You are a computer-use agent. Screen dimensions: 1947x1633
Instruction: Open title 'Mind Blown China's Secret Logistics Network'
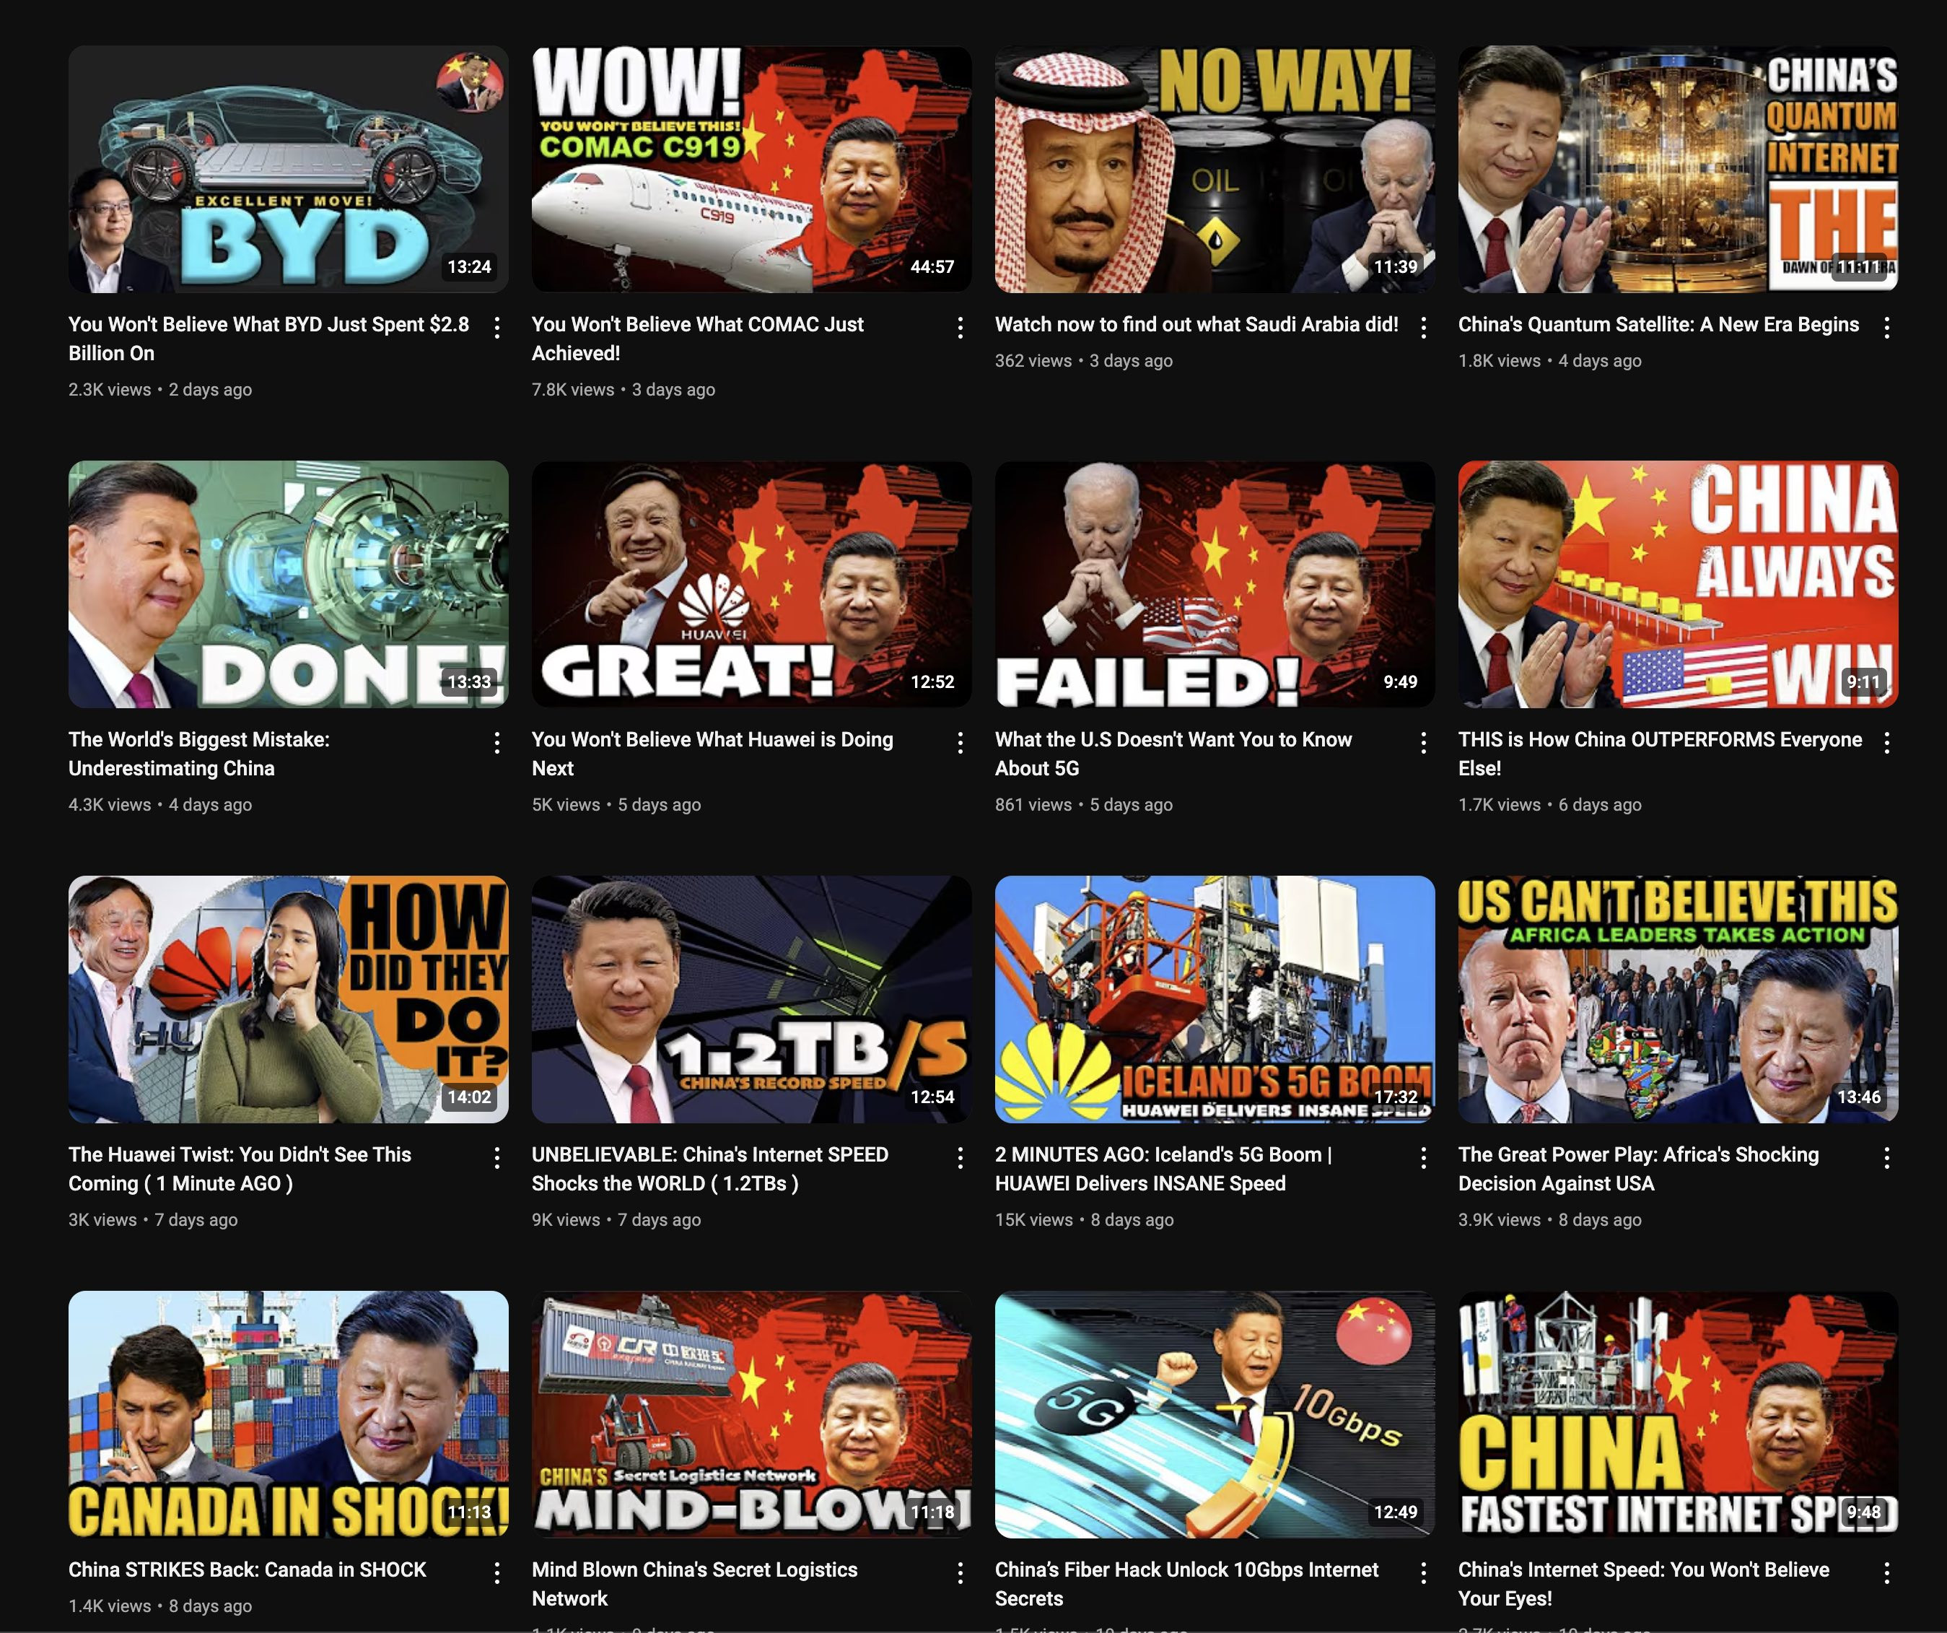tap(694, 1583)
